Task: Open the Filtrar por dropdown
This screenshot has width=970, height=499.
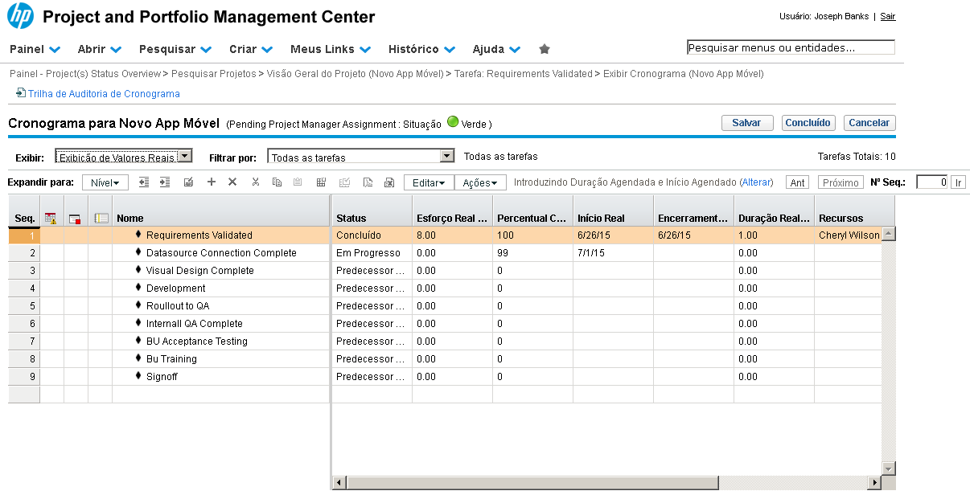Action: tap(361, 157)
